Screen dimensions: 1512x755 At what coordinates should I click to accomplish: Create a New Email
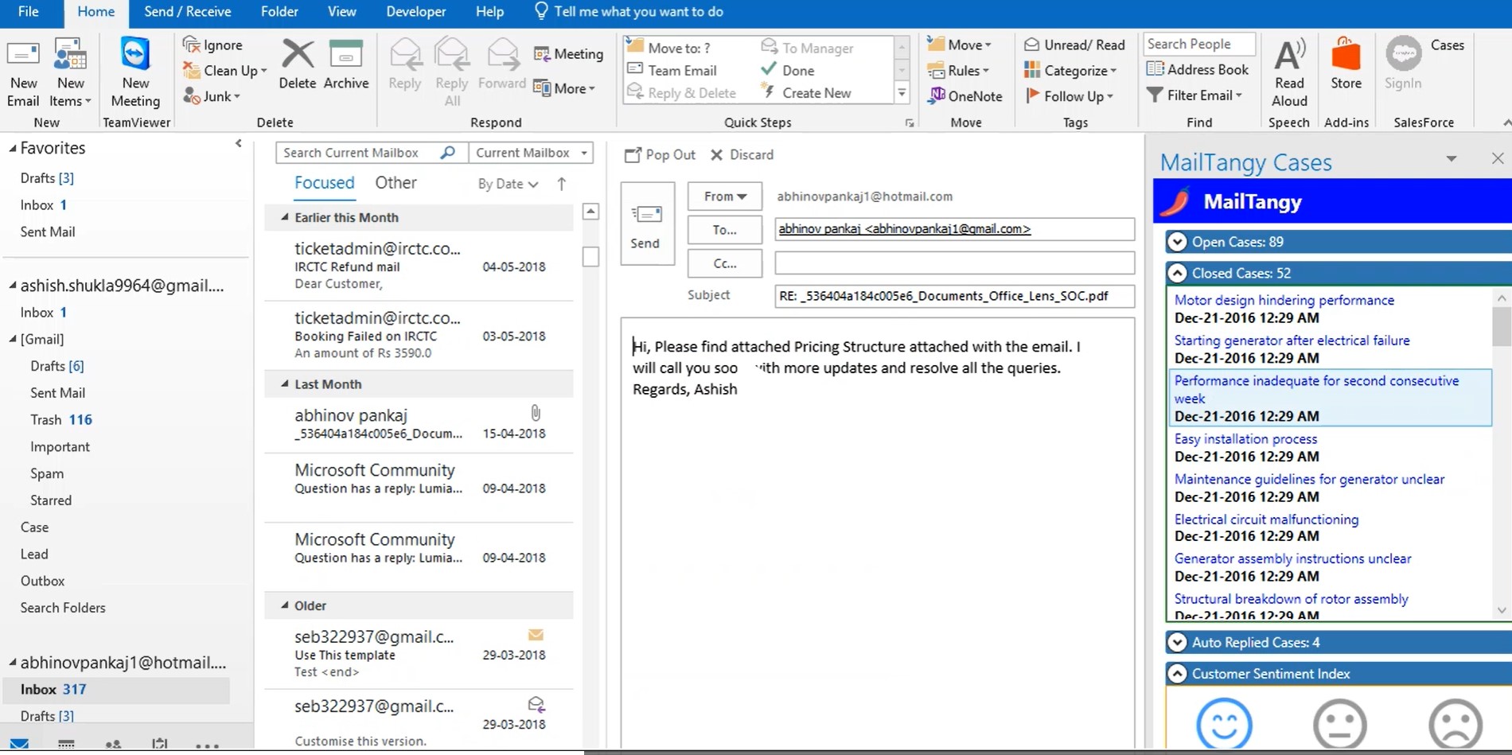pos(23,72)
